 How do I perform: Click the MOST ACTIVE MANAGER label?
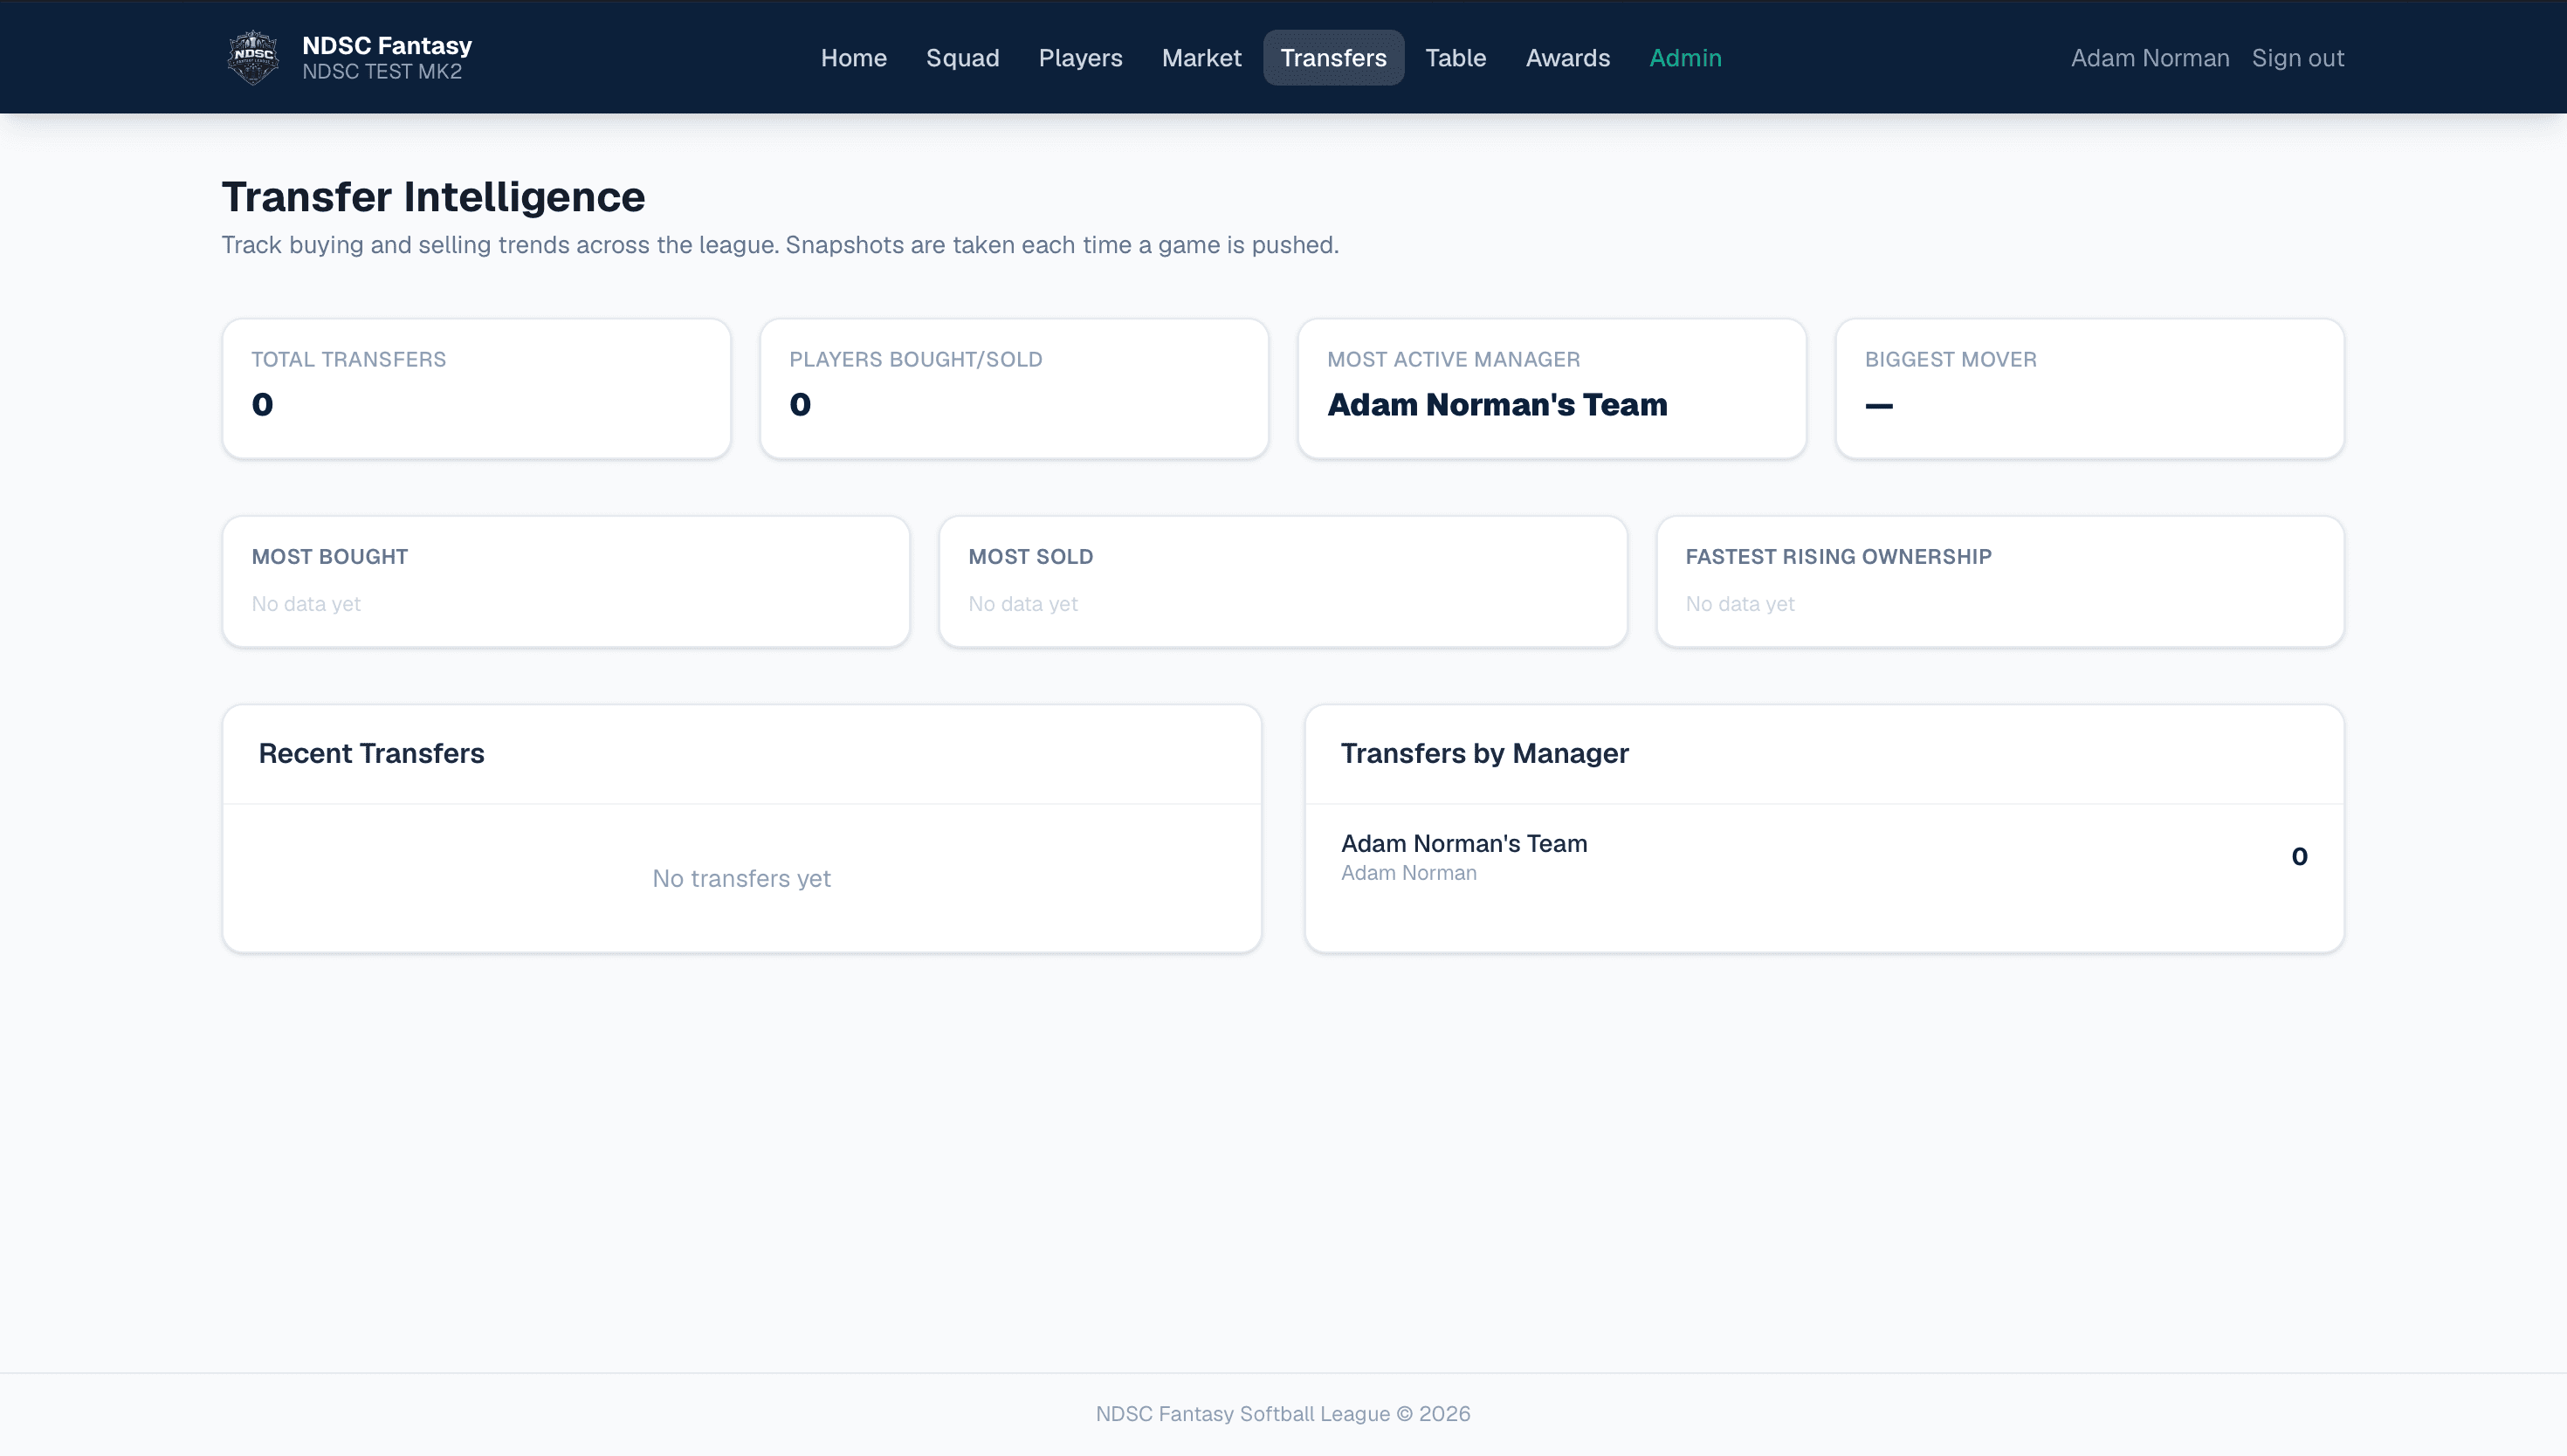(x=1453, y=359)
